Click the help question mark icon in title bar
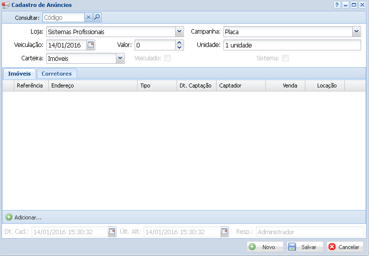 pyautogui.click(x=337, y=4)
